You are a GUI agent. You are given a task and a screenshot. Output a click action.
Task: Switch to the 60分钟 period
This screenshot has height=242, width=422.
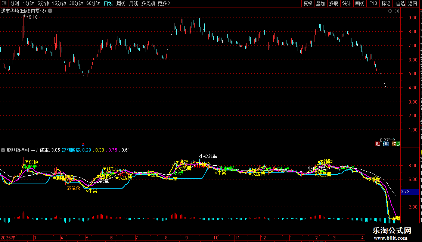pyautogui.click(x=93, y=3)
